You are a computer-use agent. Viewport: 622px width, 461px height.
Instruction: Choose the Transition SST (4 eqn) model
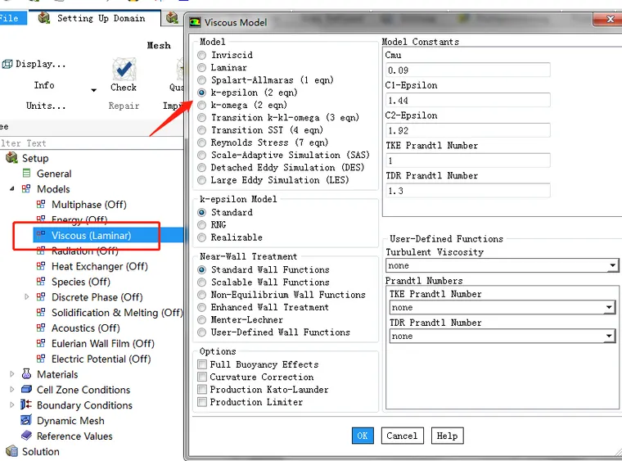pos(202,130)
